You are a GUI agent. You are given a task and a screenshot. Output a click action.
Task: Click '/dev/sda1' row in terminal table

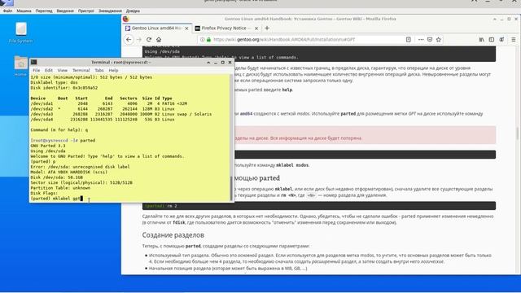108,103
